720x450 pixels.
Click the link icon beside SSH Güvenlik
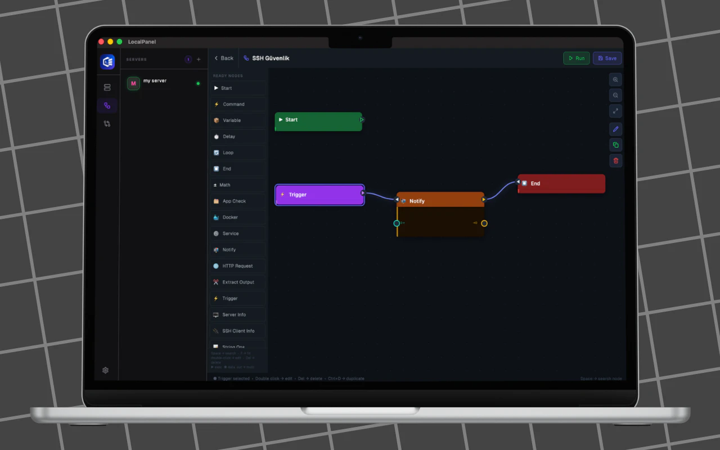246,58
